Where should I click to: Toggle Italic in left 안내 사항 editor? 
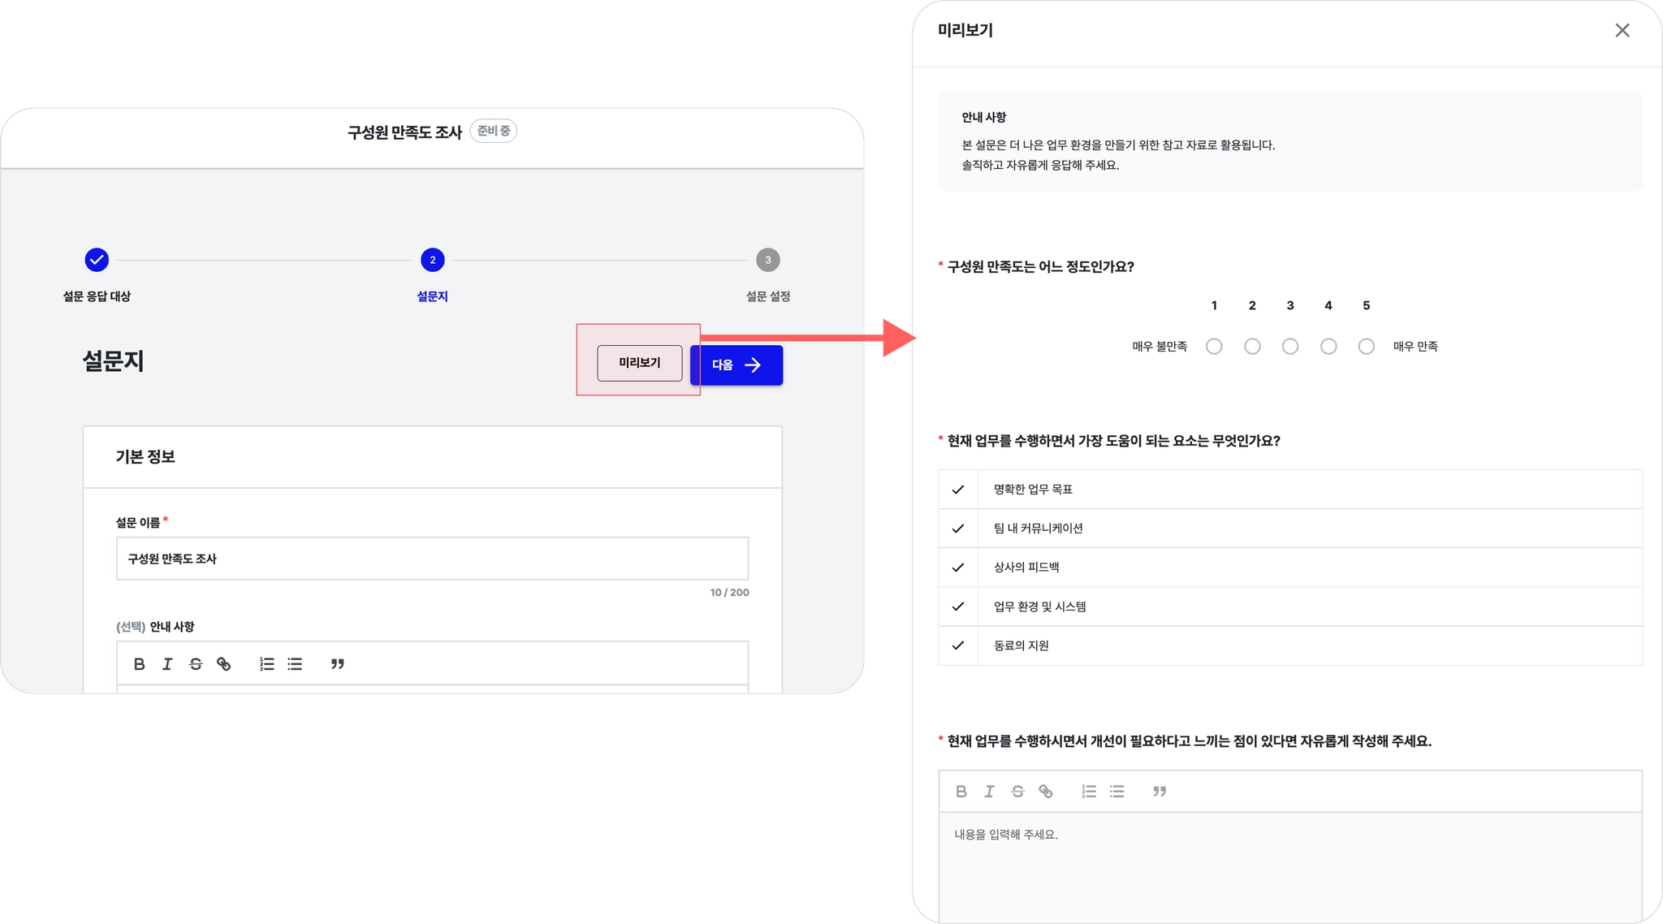[167, 664]
